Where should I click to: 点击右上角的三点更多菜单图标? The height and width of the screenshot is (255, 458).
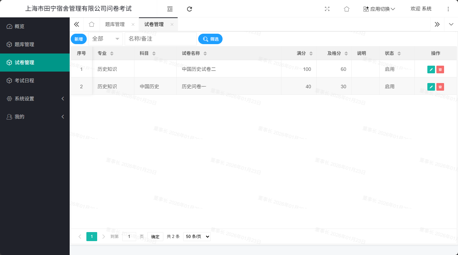tap(448, 9)
